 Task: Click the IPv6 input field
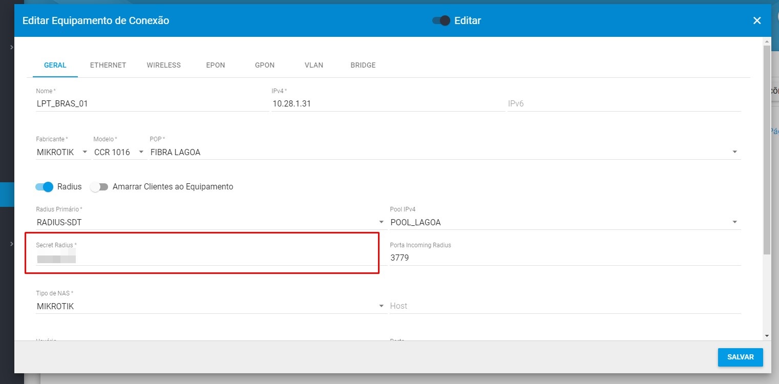(624, 104)
